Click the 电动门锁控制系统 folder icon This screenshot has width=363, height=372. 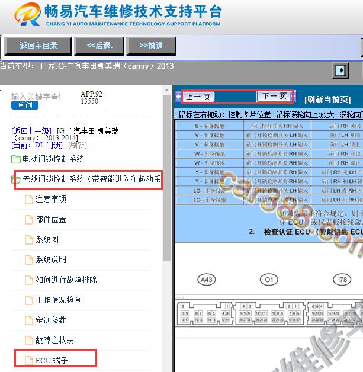[x=15, y=159]
